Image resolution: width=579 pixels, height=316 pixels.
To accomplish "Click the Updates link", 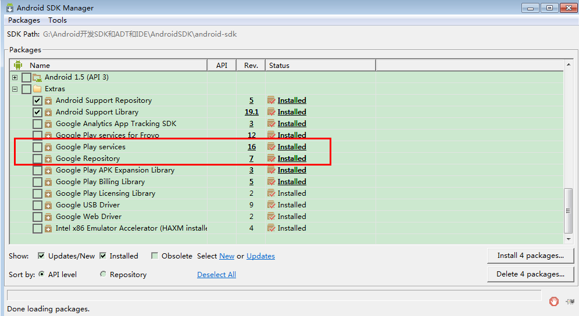I will [260, 256].
